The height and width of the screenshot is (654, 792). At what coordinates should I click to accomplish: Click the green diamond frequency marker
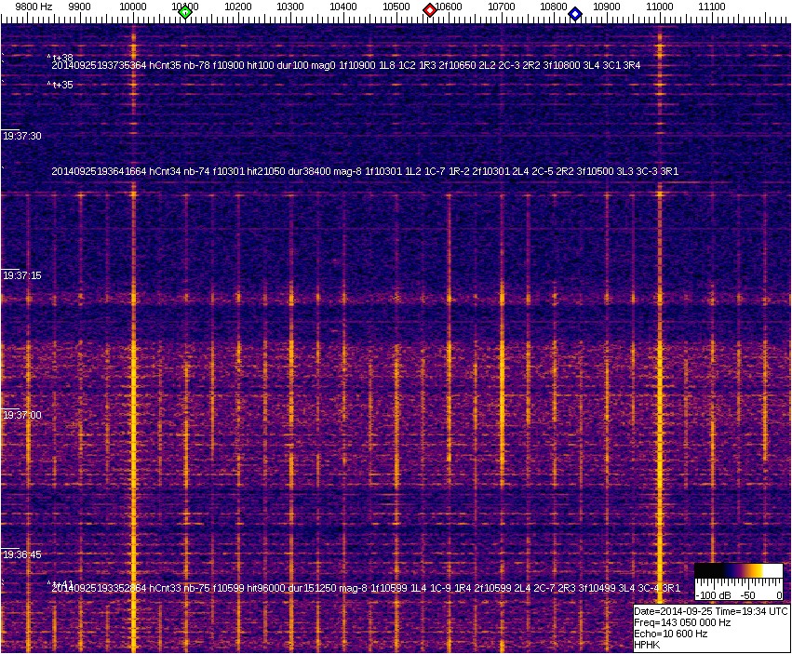(185, 12)
